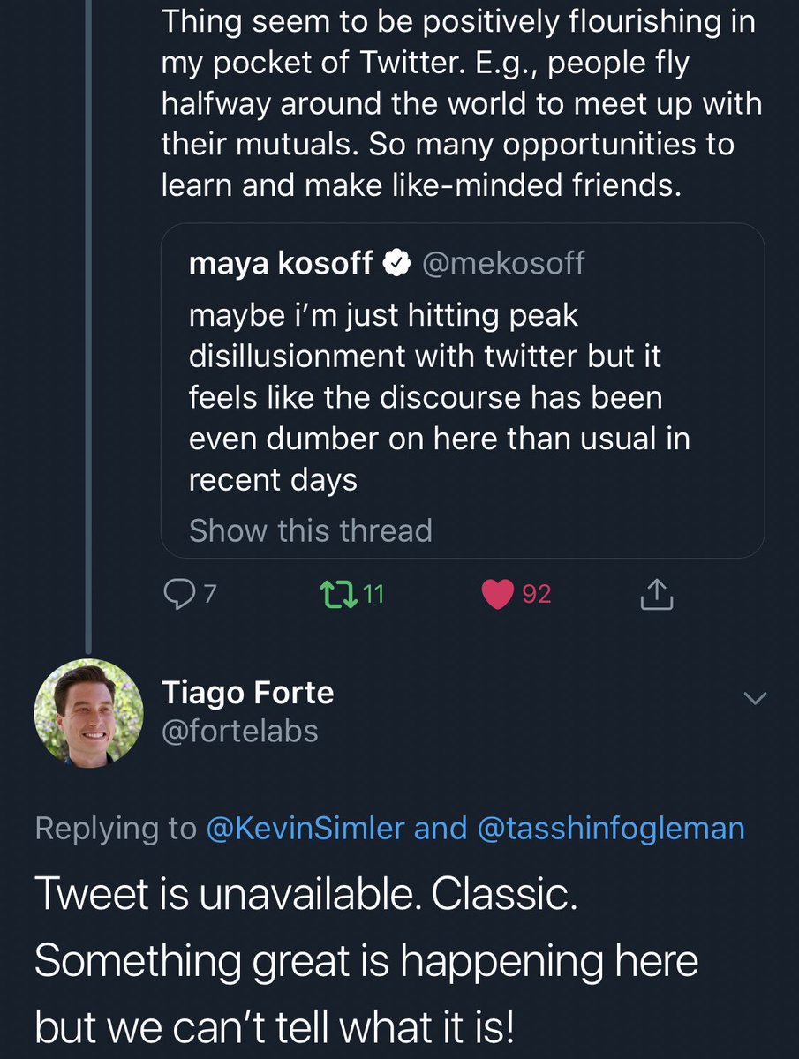The height and width of the screenshot is (1059, 799).
Task: Open the @fortelabs handle
Action: click(x=239, y=732)
